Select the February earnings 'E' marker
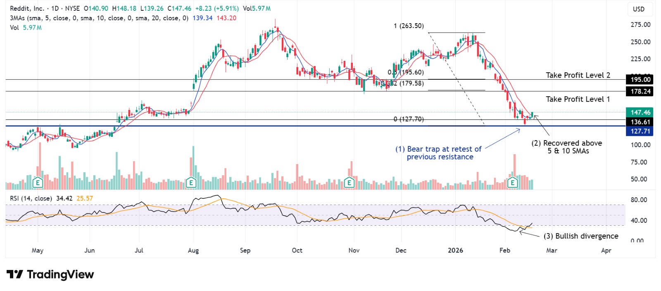The image size is (661, 291). pos(513,182)
